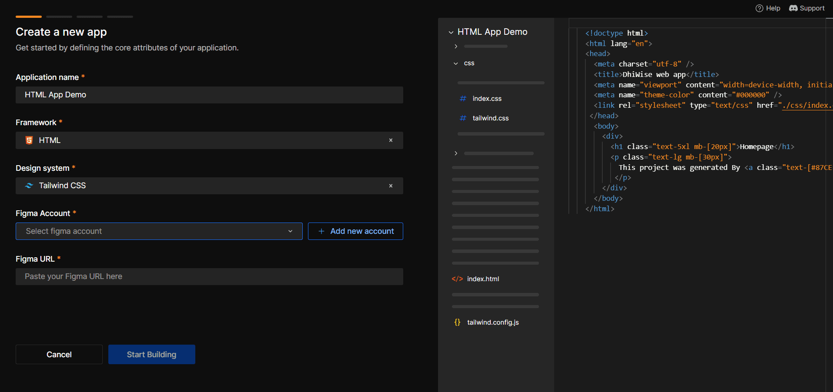Click the Add new account button
Screen dimensions: 833x392
coord(355,231)
